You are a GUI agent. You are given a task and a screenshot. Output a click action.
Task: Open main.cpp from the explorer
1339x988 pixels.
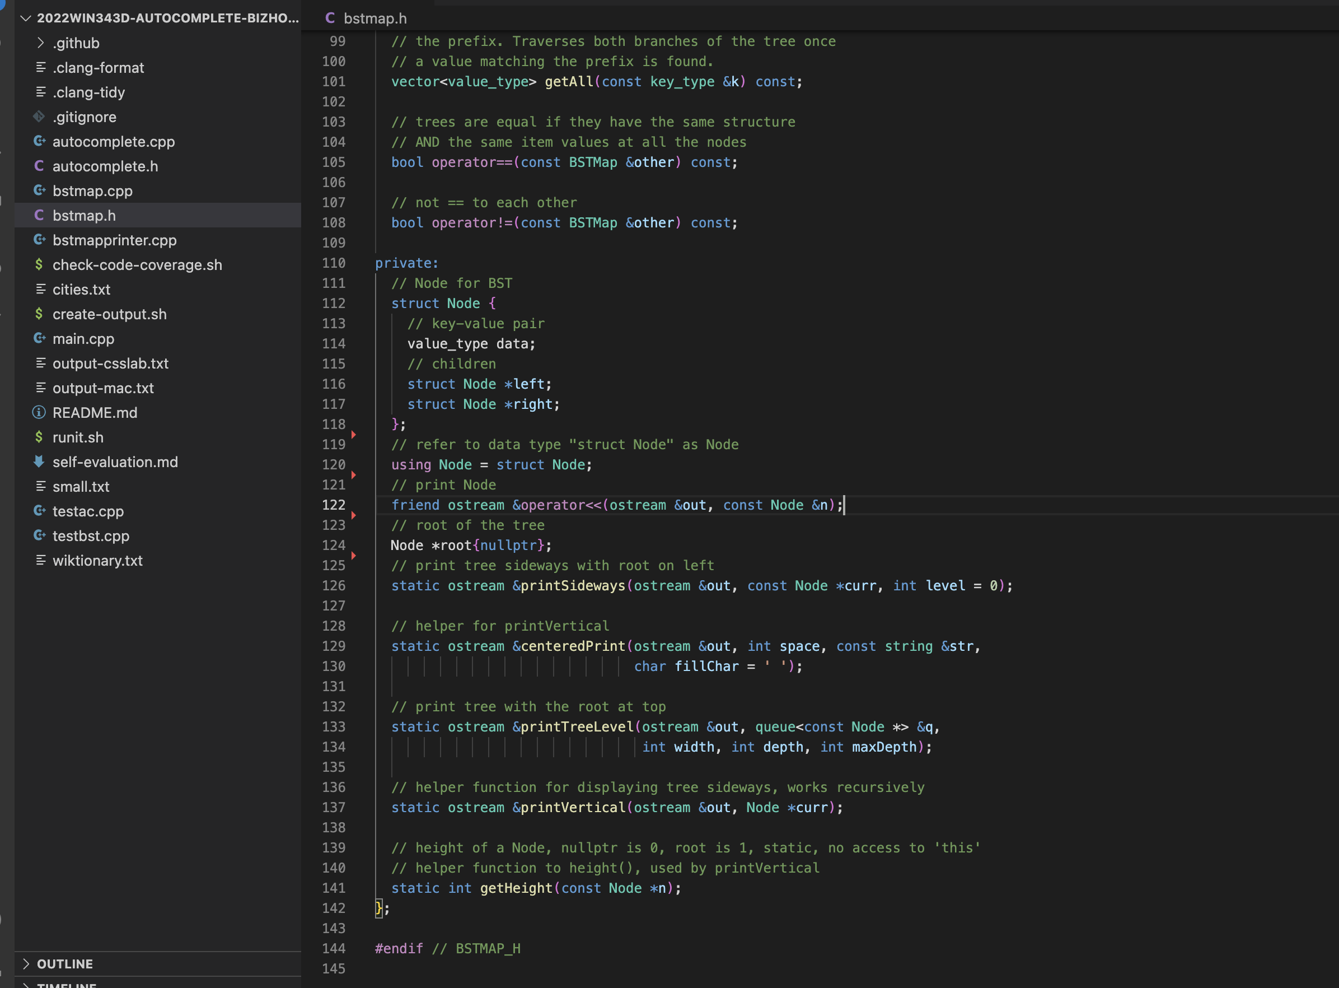tap(83, 338)
